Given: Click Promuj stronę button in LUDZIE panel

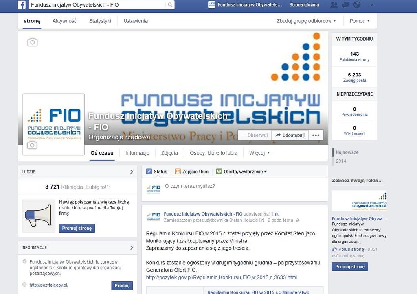Looking at the screenshot, I should (x=77, y=228).
